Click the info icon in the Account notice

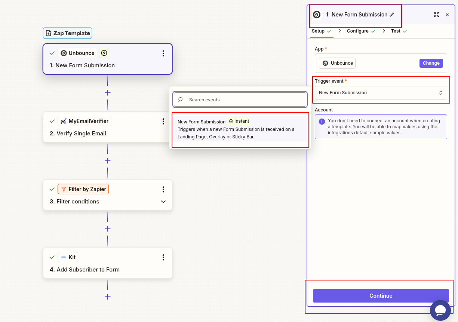pyautogui.click(x=321, y=121)
